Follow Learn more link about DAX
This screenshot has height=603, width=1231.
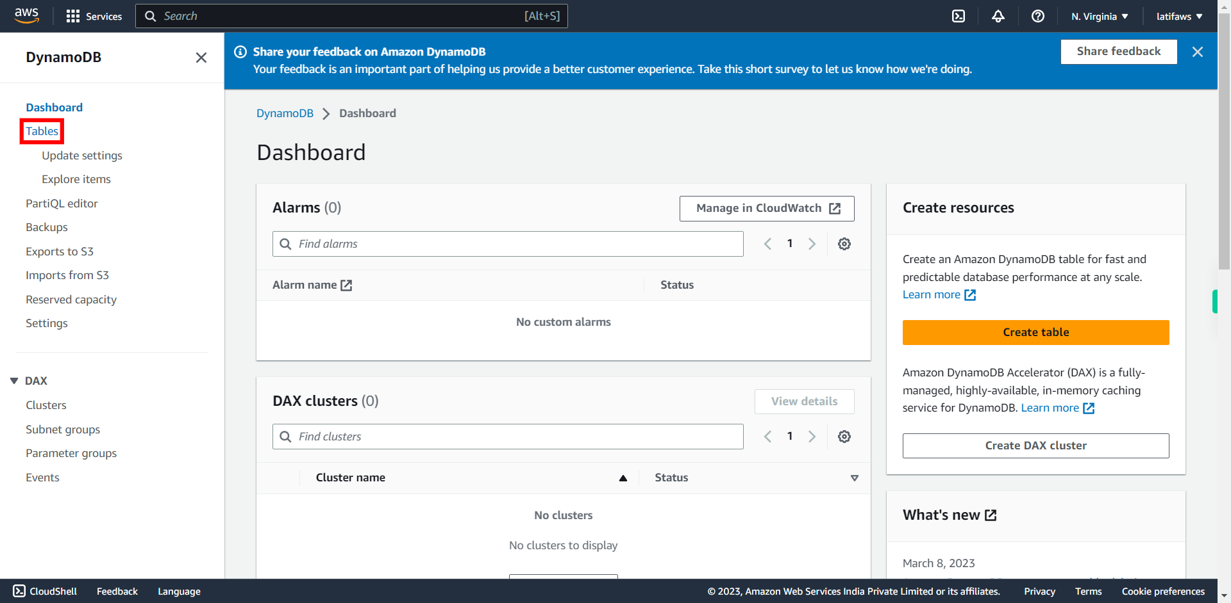pyautogui.click(x=1057, y=408)
